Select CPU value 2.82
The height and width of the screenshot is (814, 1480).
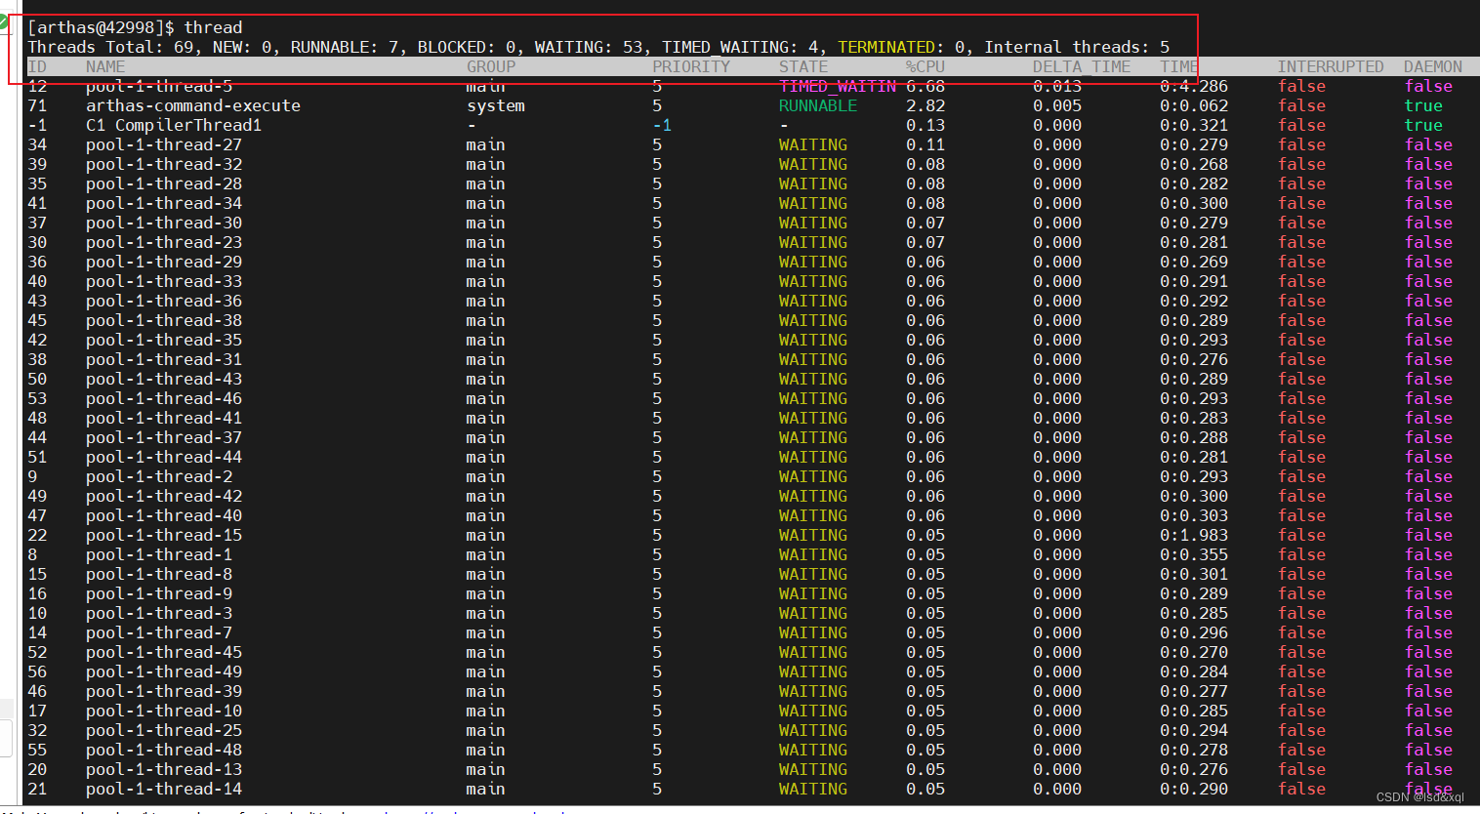pos(925,105)
